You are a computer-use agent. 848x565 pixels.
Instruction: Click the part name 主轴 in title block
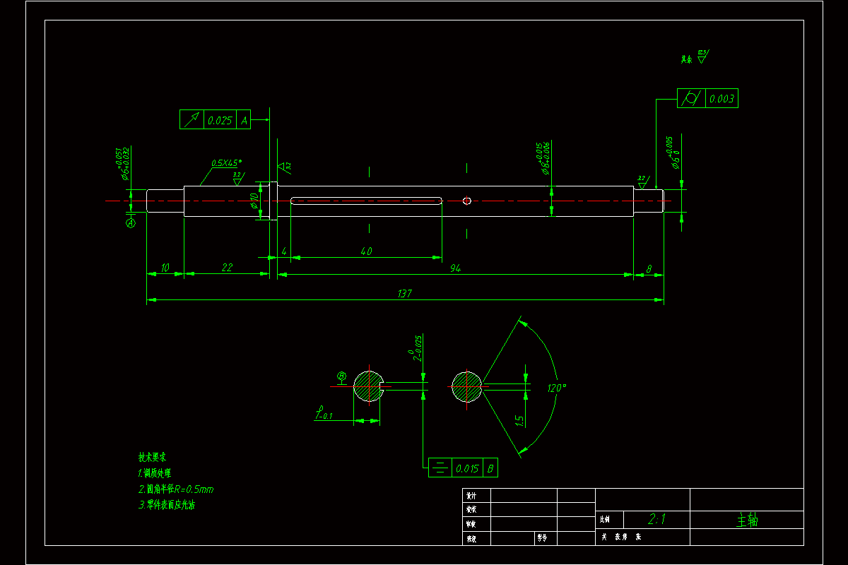click(747, 521)
